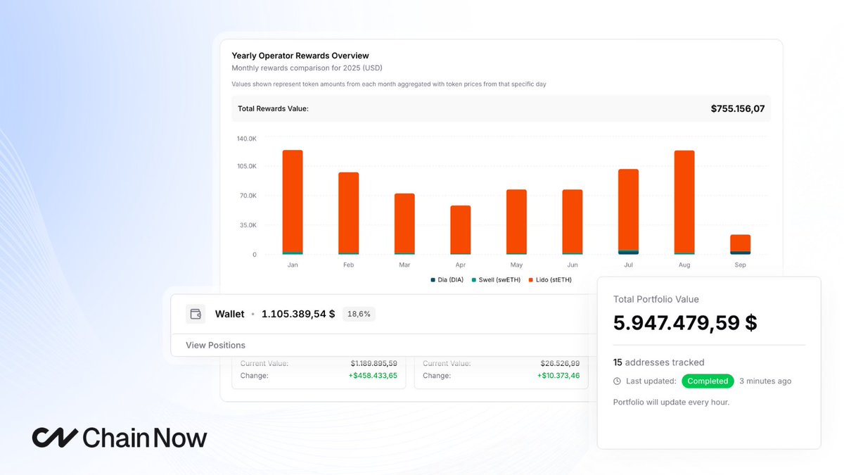The width and height of the screenshot is (844, 475).
Task: Click the Jan x-axis label
Action: (x=293, y=265)
